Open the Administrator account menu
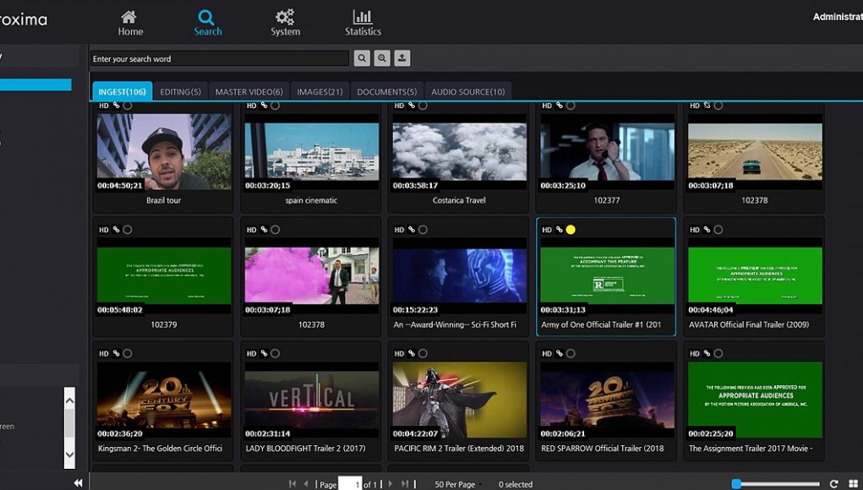Viewport: 863px width, 490px height. 837,17
